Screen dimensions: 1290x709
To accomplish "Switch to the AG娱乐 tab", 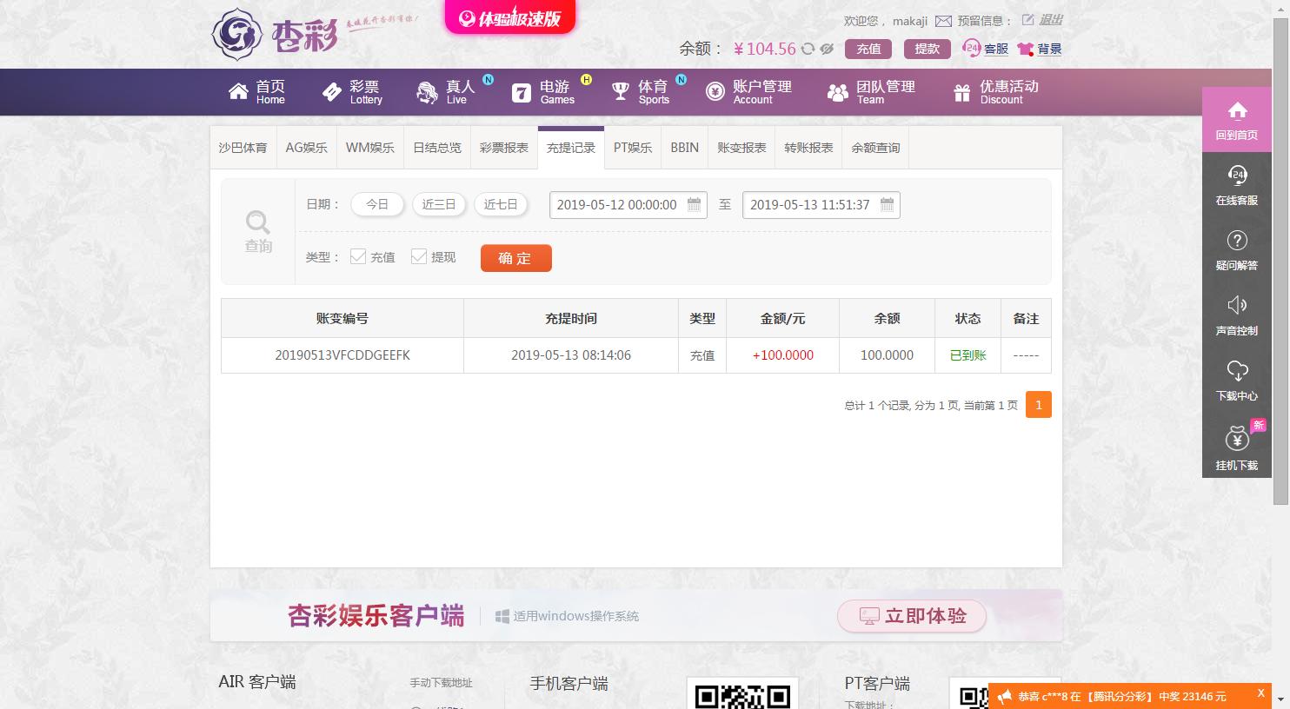I will (307, 148).
